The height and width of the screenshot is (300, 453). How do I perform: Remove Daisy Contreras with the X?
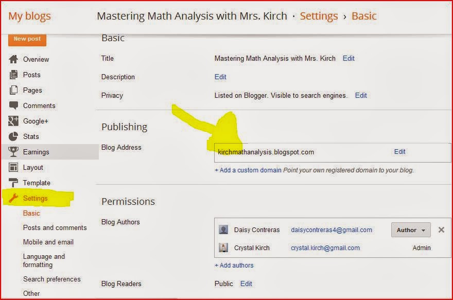pos(441,230)
